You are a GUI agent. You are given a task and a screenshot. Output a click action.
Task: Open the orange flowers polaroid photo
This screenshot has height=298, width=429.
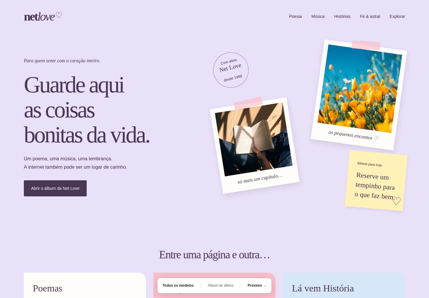pos(359,95)
